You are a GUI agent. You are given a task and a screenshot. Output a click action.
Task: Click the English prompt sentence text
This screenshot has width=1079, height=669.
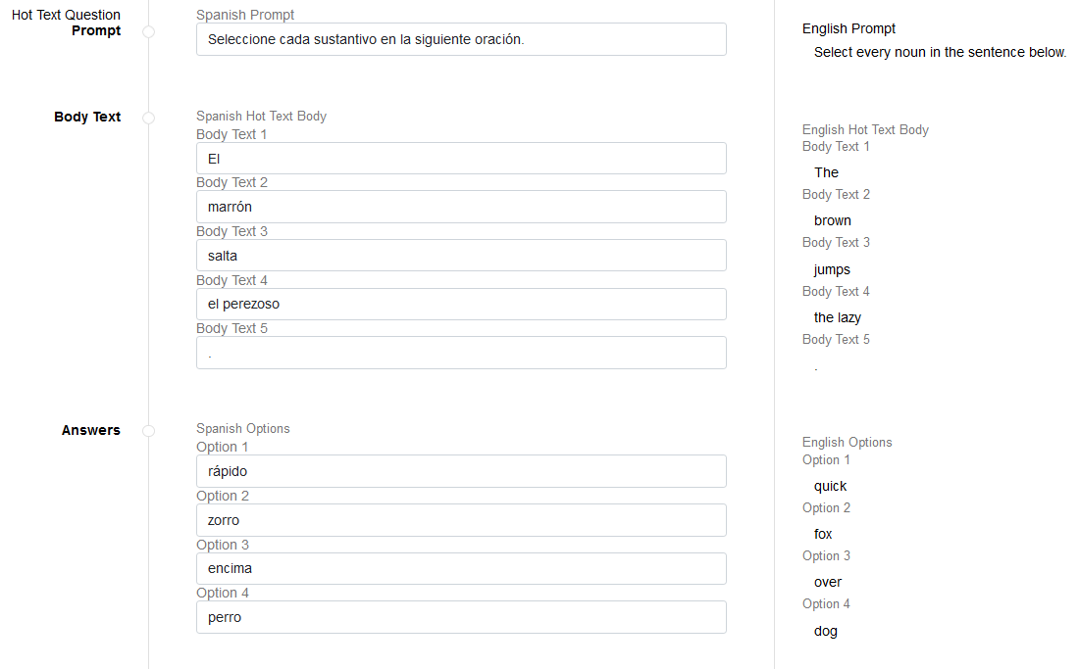click(940, 52)
